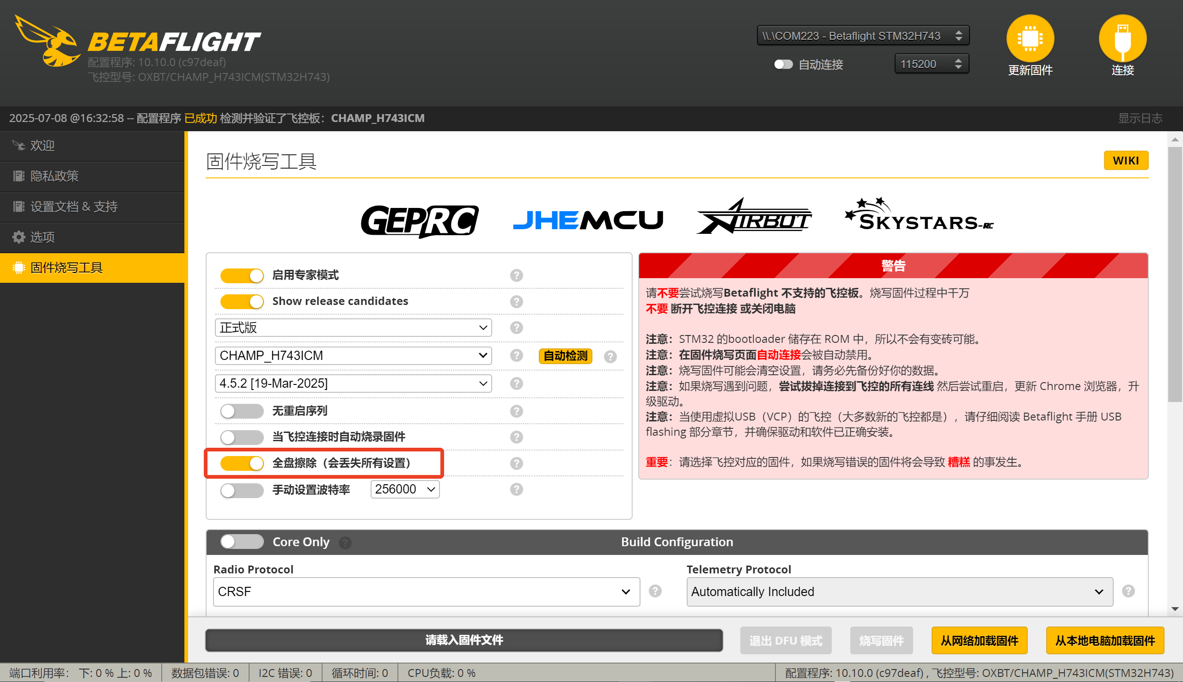Click the USB Connect icon
This screenshot has height=682, width=1183.
click(x=1122, y=39)
